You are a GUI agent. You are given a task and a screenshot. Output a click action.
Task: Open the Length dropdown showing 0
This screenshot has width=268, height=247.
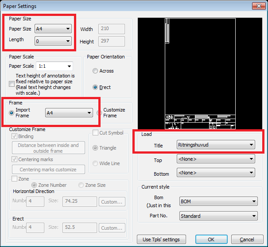point(53,41)
